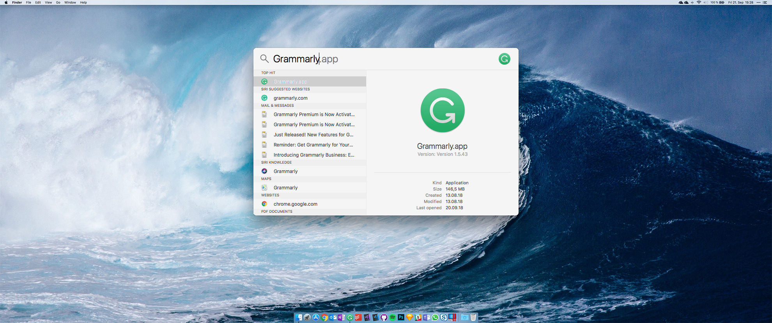
Task: Click 'Version: Version 1.5.43' text
Action: coord(443,154)
